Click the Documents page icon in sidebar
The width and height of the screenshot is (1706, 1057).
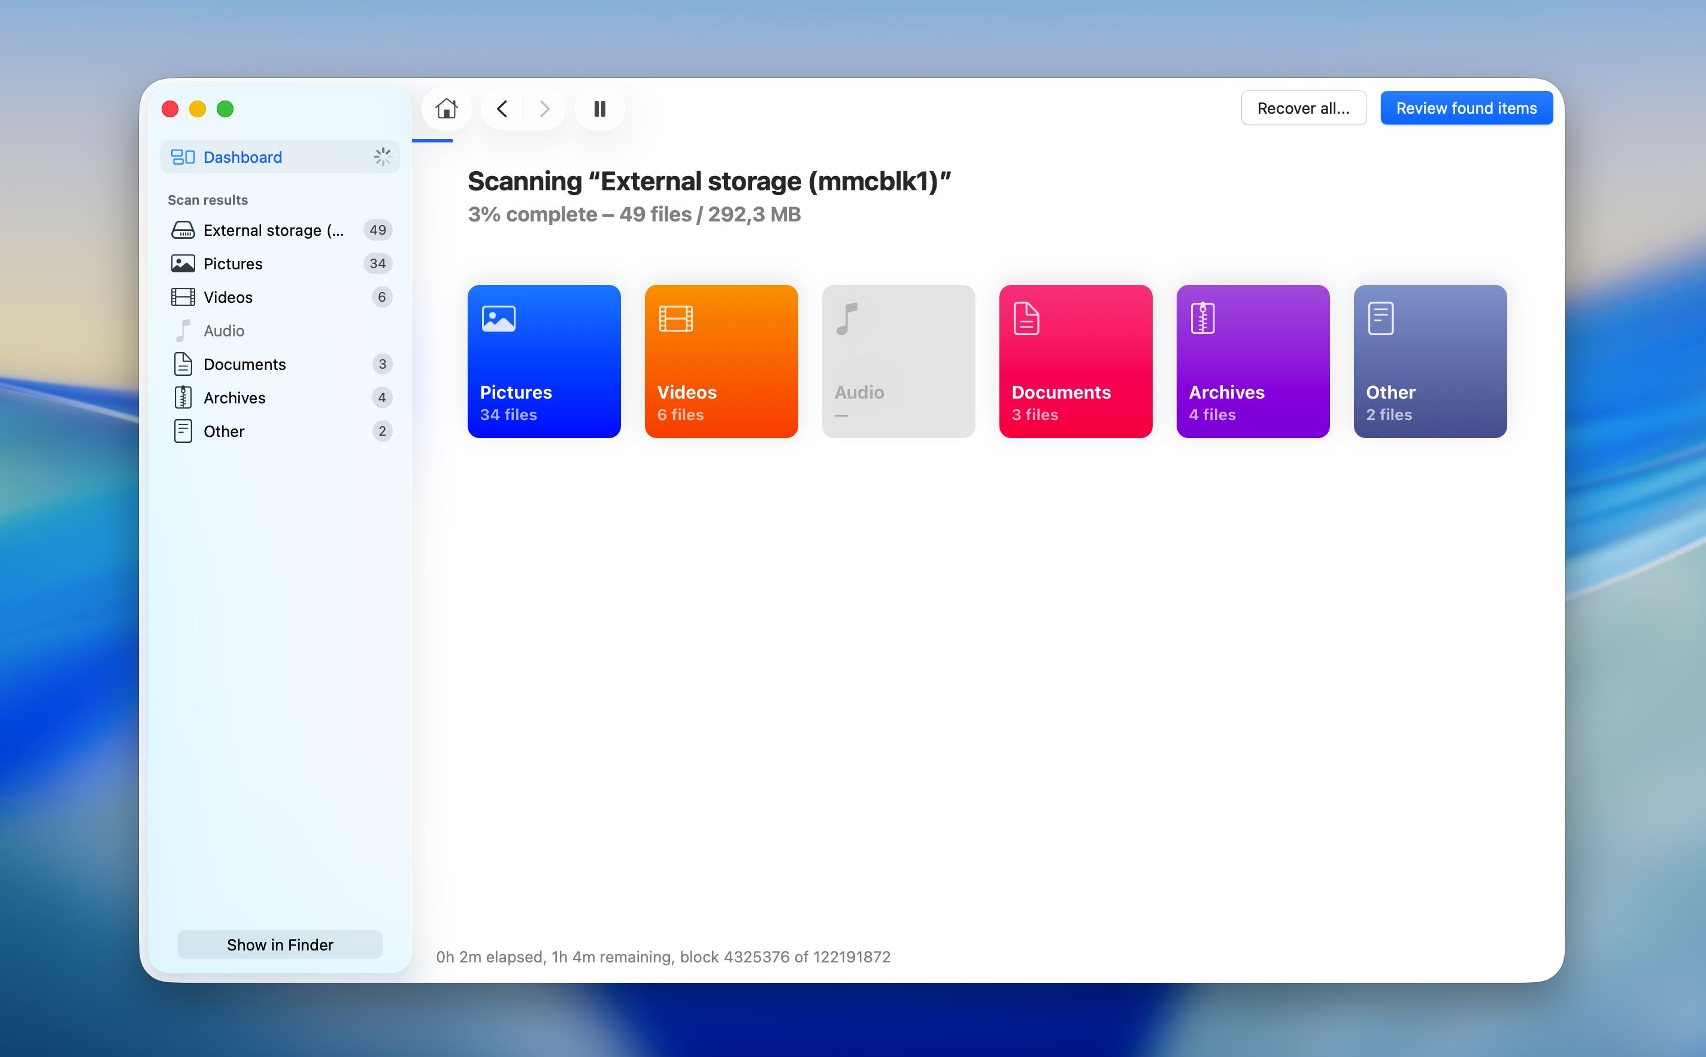(183, 363)
